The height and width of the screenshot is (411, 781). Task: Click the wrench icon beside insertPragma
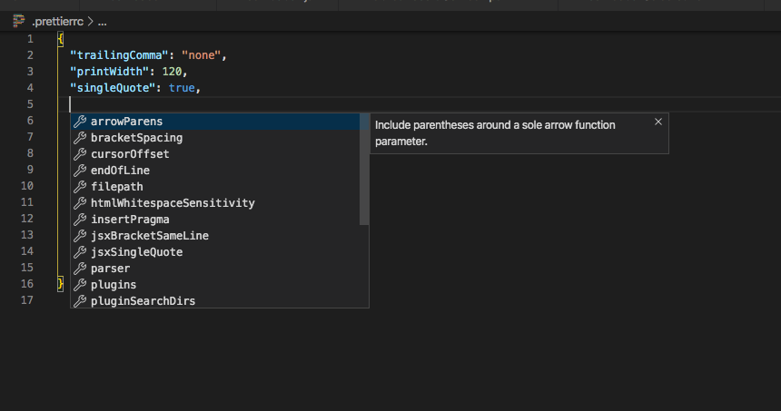(x=80, y=220)
